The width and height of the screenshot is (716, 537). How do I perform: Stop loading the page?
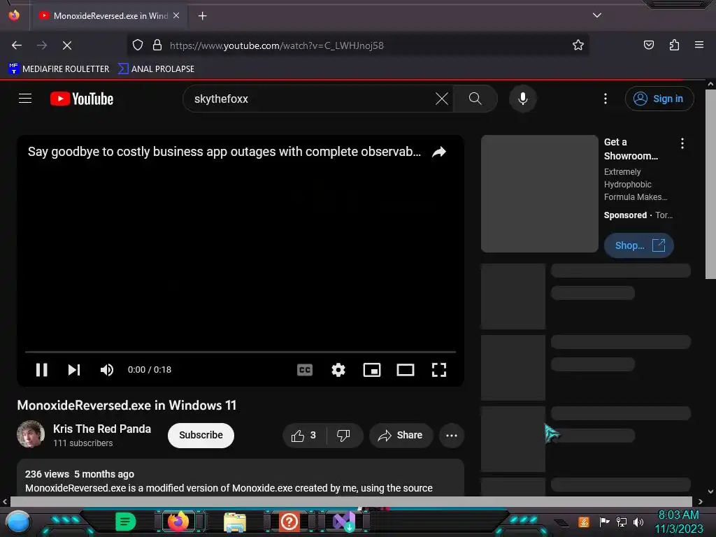(x=66, y=45)
